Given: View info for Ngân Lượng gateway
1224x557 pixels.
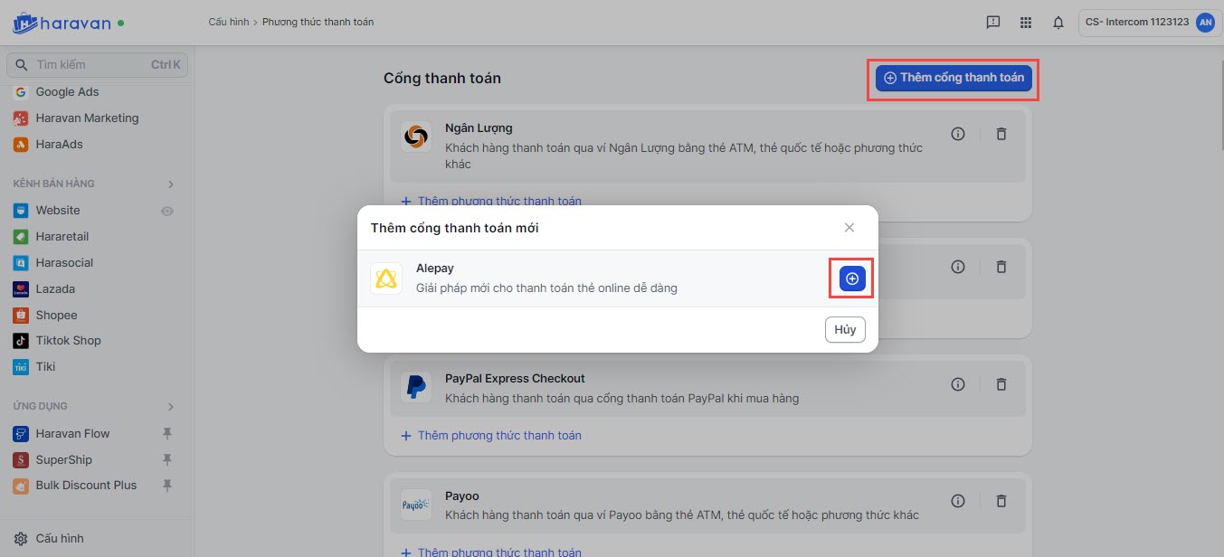Looking at the screenshot, I should (958, 134).
